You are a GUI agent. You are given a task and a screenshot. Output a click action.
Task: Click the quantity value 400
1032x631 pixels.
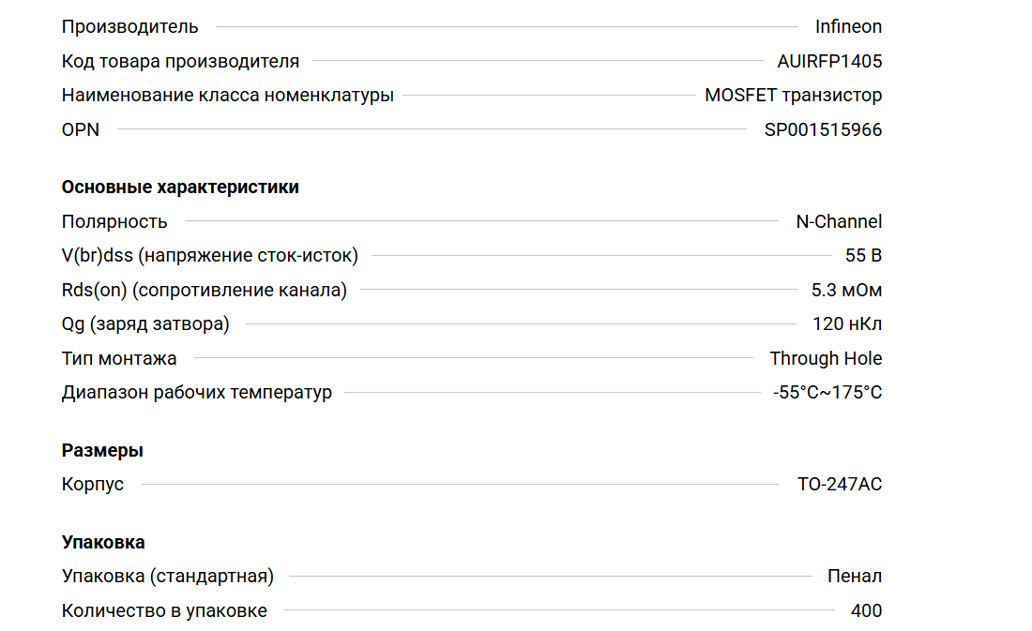click(866, 610)
